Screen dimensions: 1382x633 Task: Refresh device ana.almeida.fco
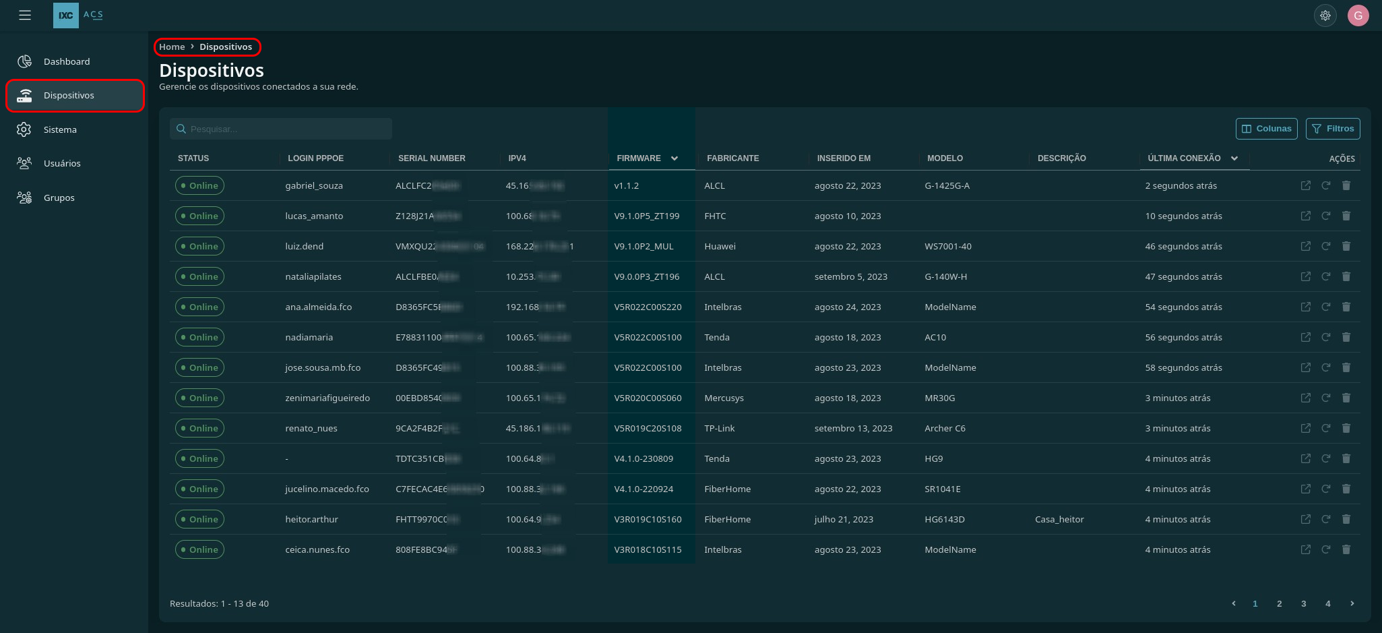[x=1326, y=307]
